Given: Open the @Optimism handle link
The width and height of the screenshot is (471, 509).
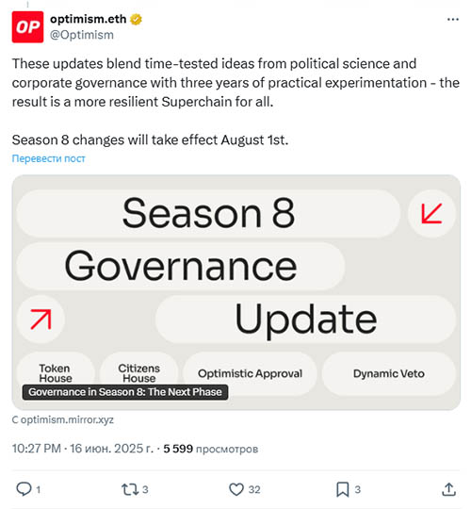Looking at the screenshot, I should pyautogui.click(x=82, y=35).
